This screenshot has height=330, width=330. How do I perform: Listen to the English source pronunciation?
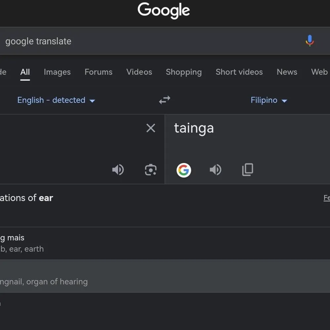click(118, 170)
